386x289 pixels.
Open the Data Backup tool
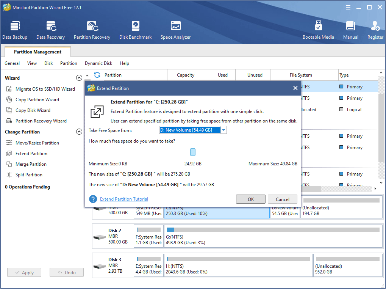(x=15, y=30)
